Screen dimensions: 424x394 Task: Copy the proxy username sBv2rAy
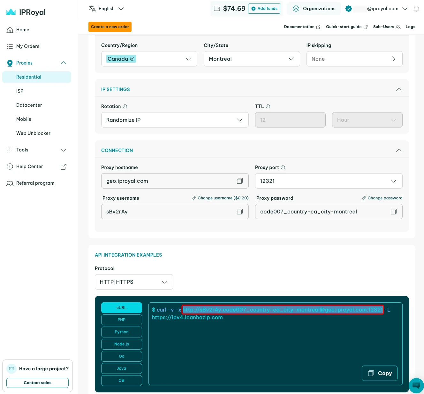tap(240, 212)
